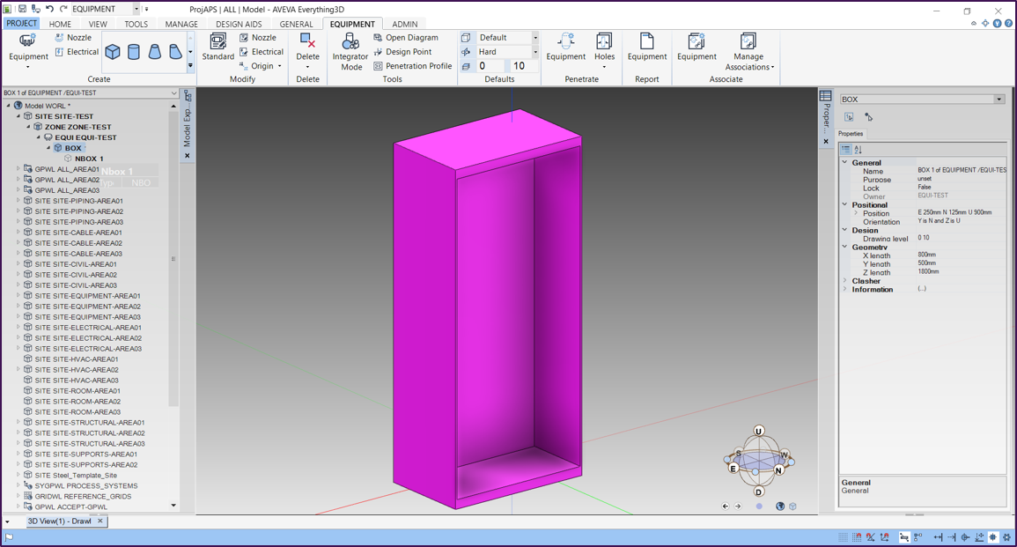Open the Hard obstruction dropdown
This screenshot has width=1017, height=547.
click(535, 52)
